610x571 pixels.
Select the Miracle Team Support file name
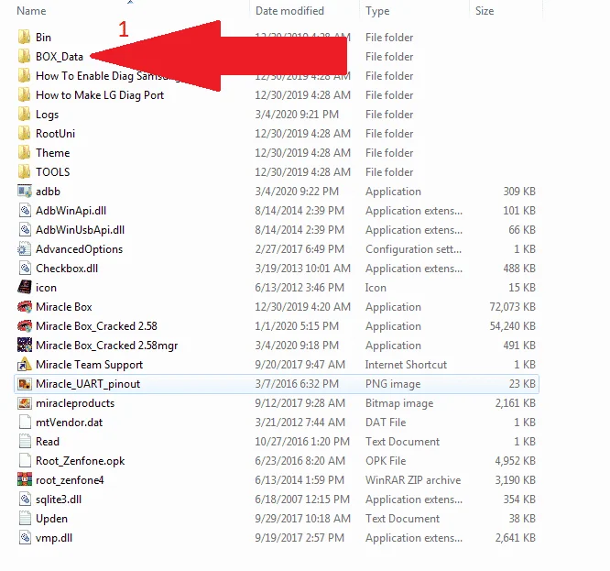click(89, 365)
